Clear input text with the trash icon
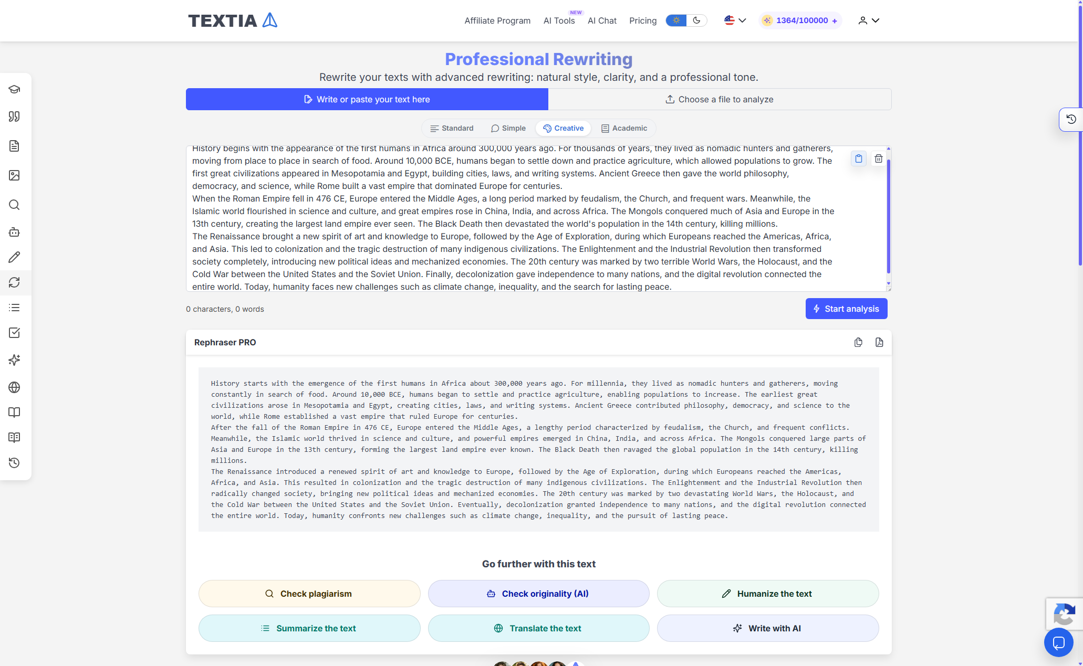Image resolution: width=1083 pixels, height=666 pixels. tap(878, 158)
